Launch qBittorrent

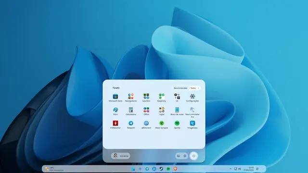click(x=146, y=124)
